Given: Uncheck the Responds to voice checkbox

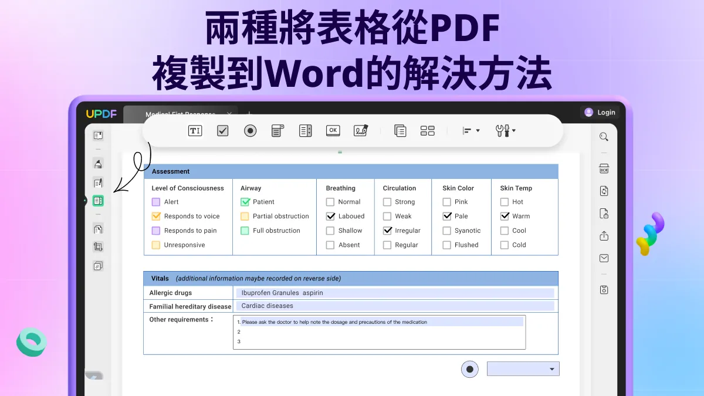Looking at the screenshot, I should 156,216.
